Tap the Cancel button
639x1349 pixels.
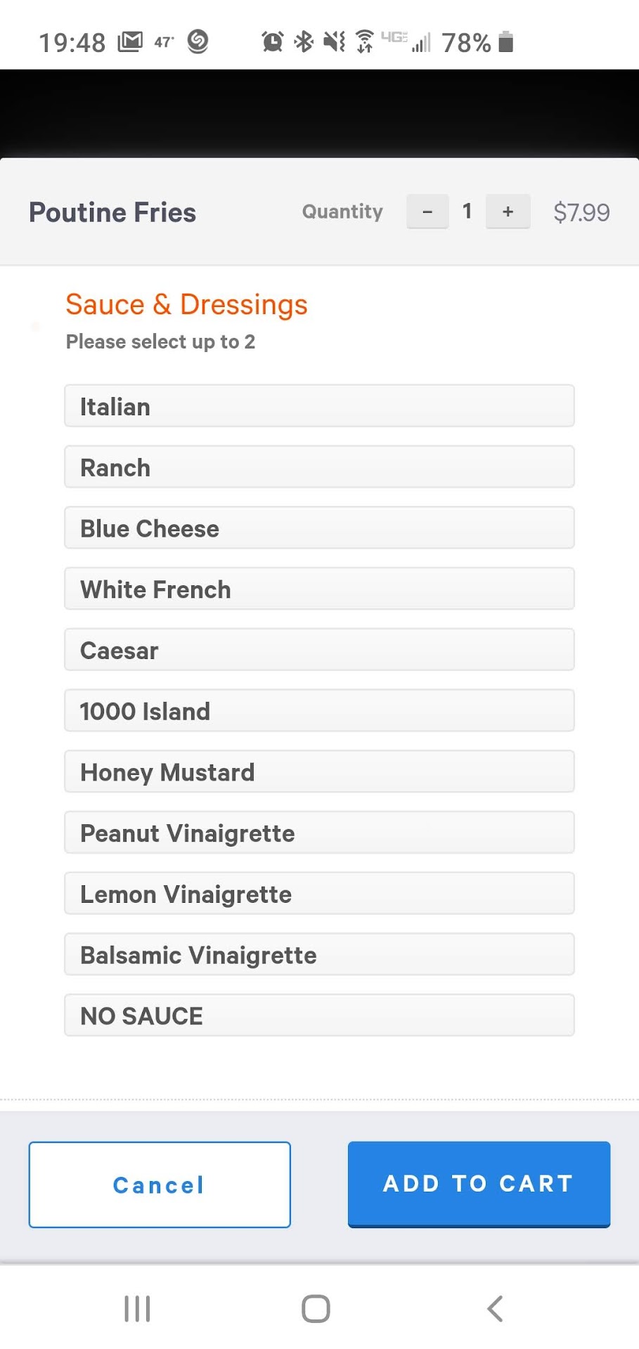(x=160, y=1185)
